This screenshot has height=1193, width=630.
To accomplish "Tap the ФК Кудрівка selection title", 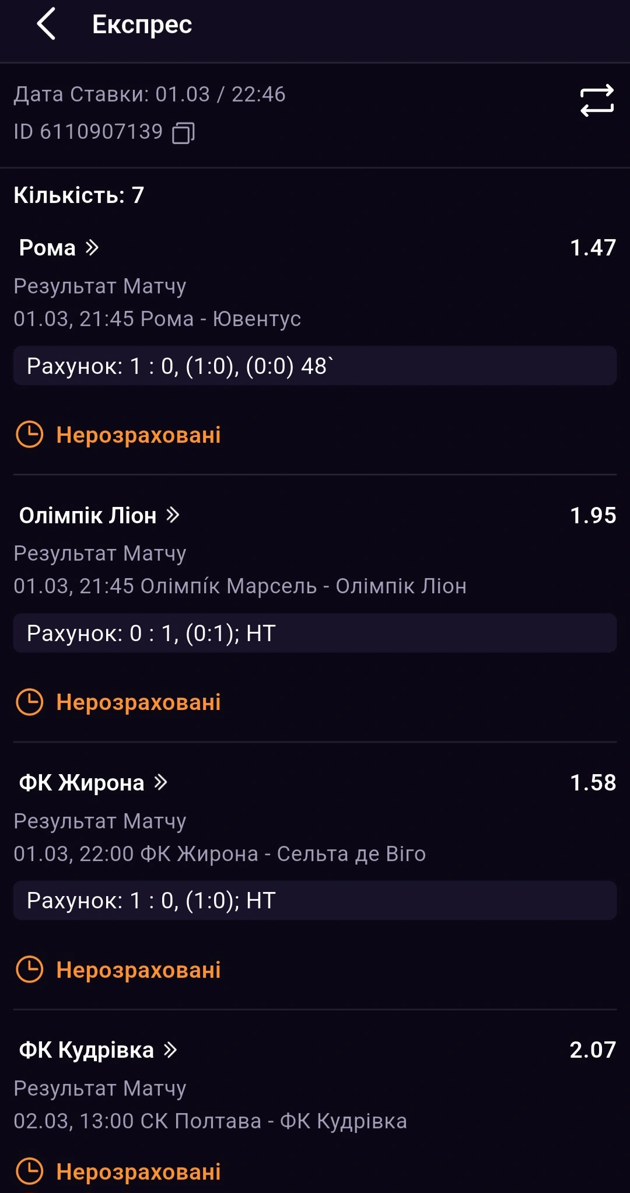I will click(x=86, y=1050).
